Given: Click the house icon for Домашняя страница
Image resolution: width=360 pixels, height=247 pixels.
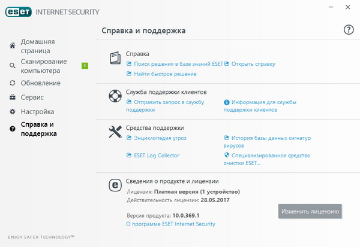Looking at the screenshot, I should [x=13, y=46].
